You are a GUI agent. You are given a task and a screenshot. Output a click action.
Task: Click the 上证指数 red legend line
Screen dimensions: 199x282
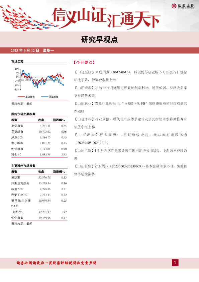(x=21, y=97)
